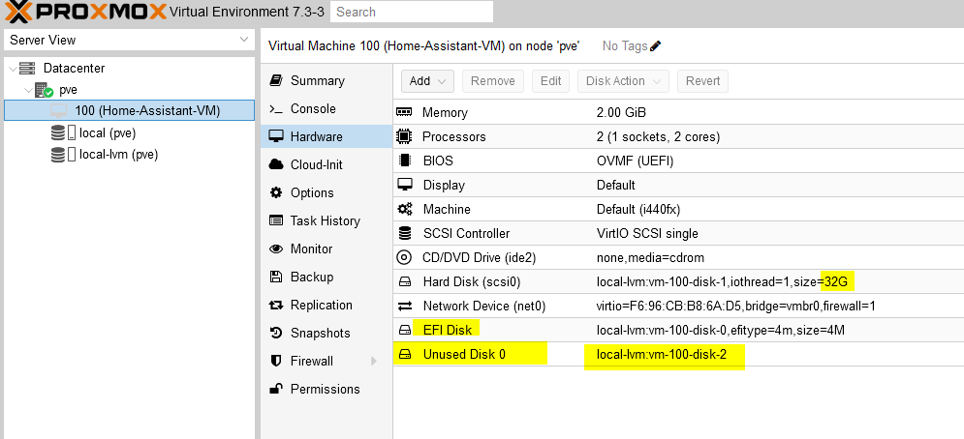
Task: Click the Console terminal icon
Action: [x=276, y=108]
